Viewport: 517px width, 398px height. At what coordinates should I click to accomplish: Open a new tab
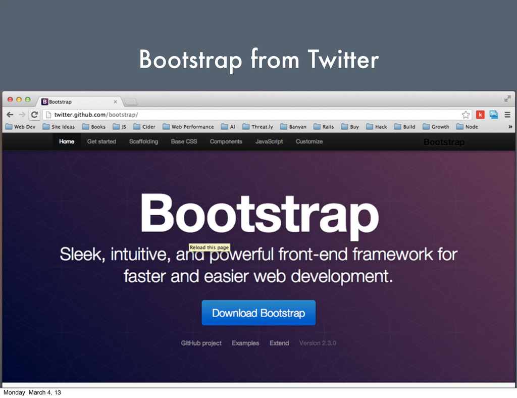click(x=131, y=102)
